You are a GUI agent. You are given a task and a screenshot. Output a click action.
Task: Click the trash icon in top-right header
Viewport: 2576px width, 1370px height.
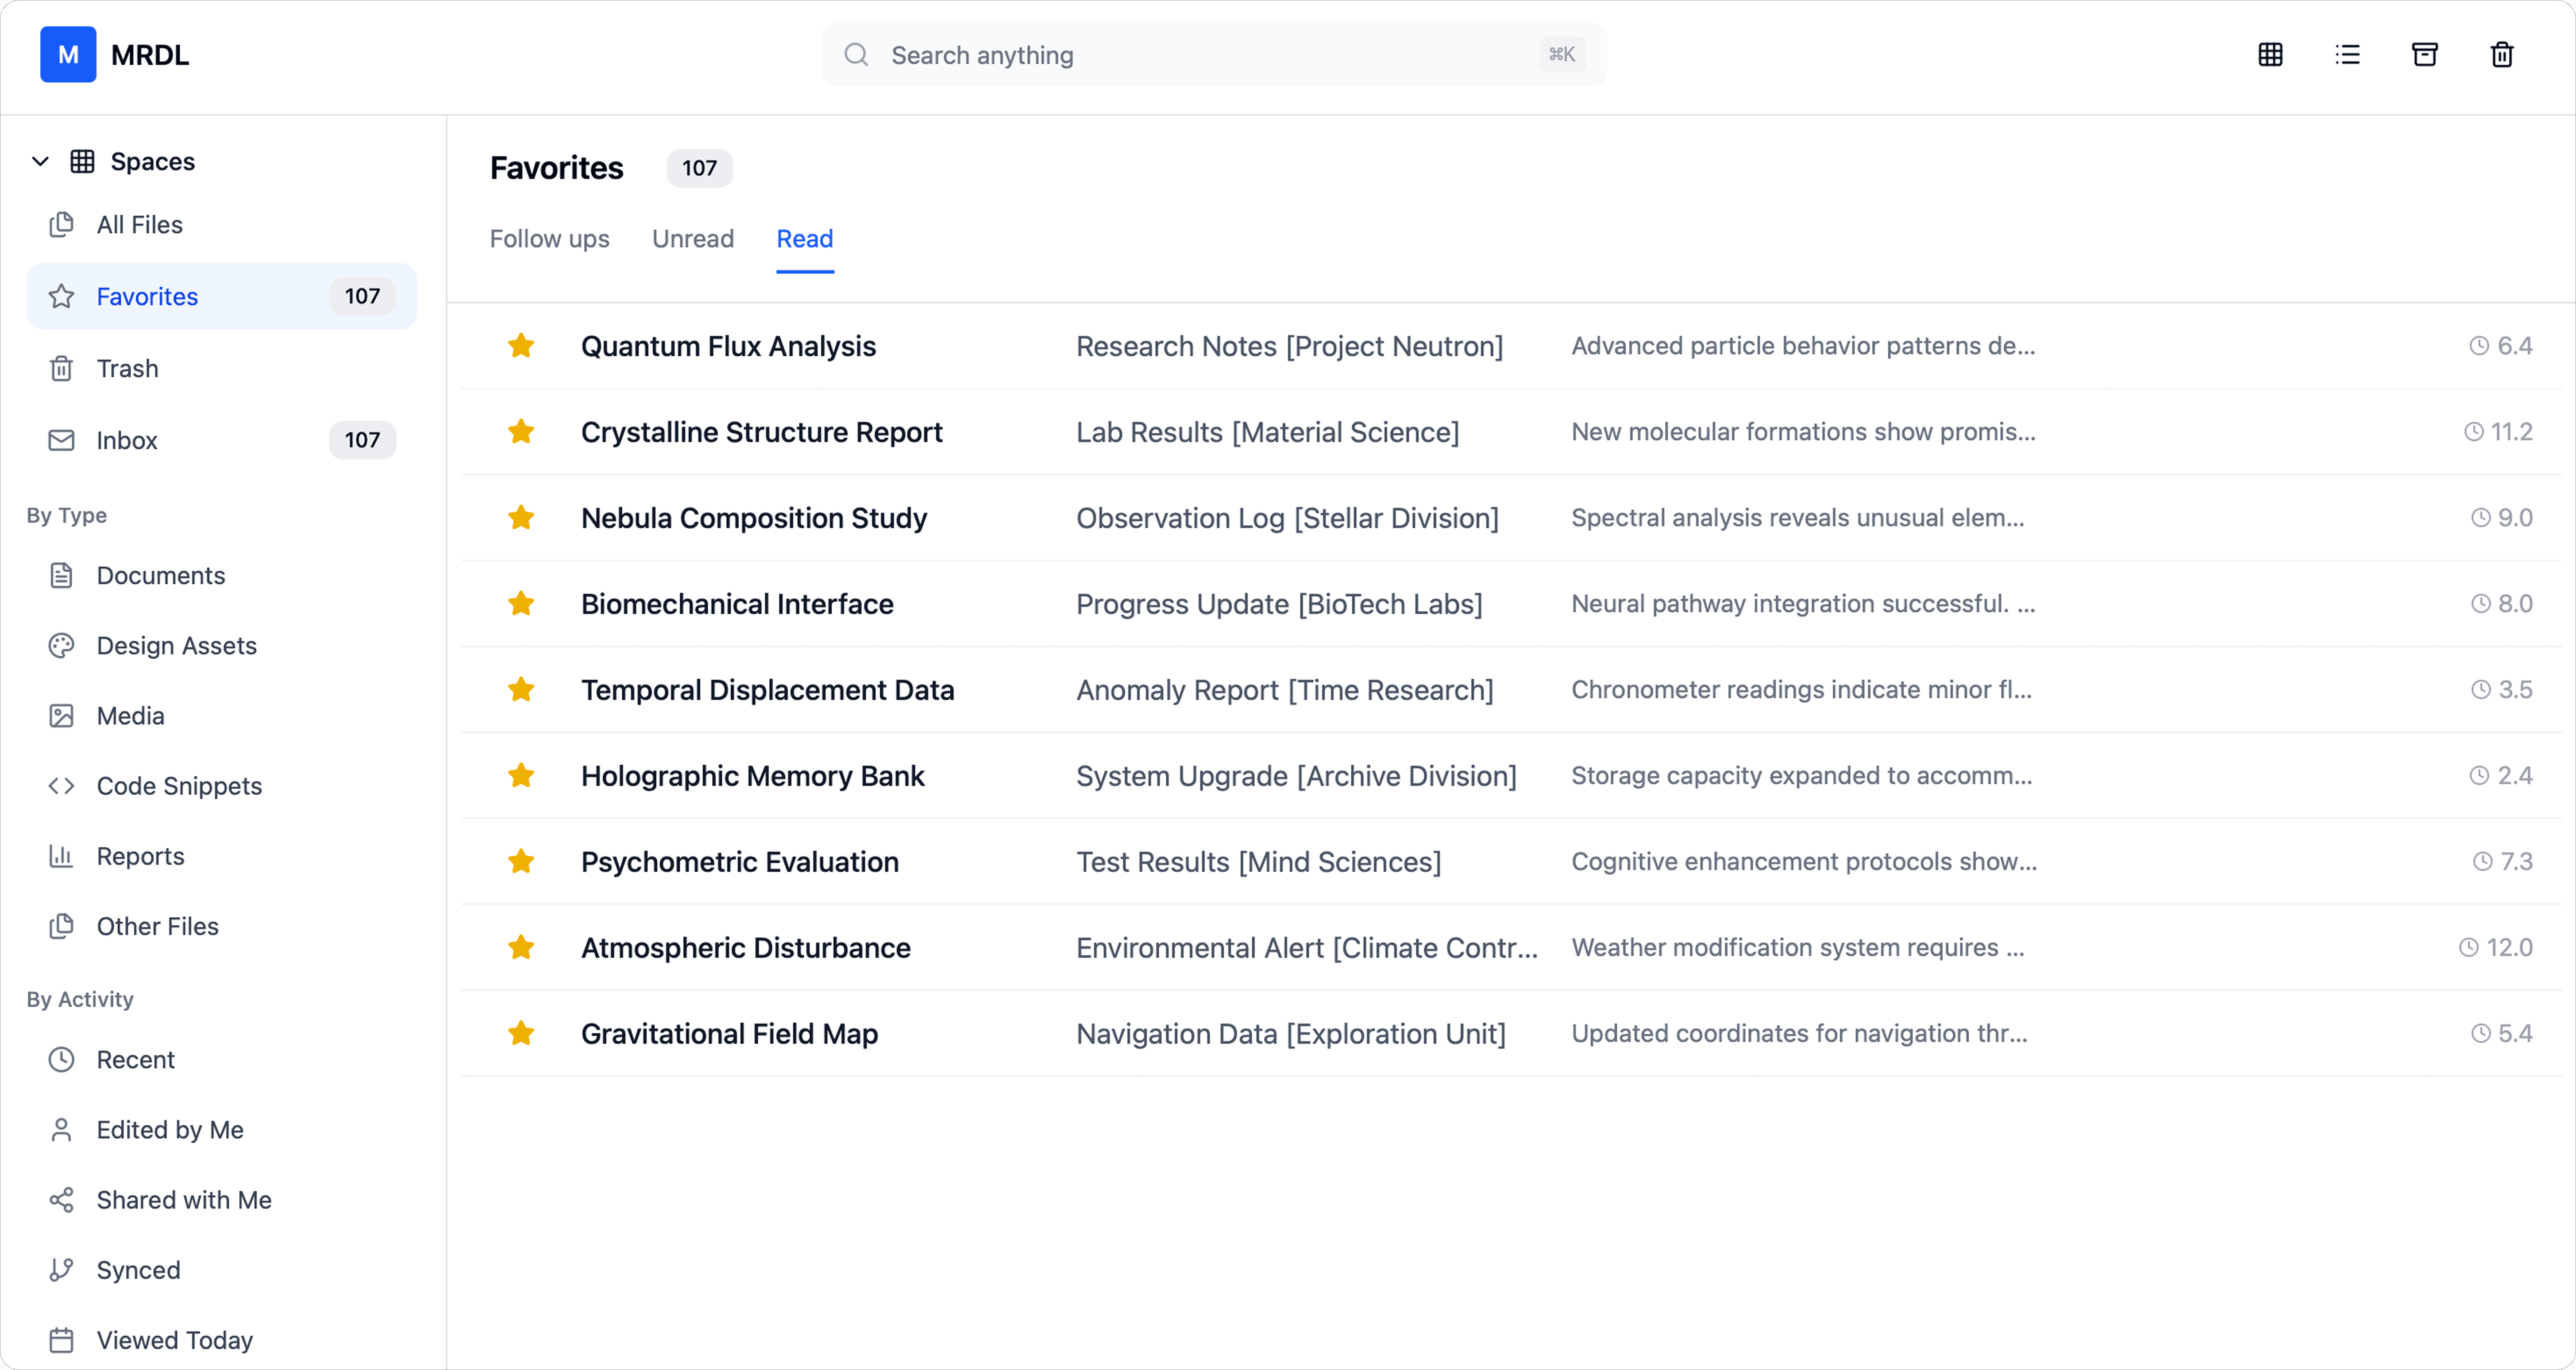point(2501,55)
